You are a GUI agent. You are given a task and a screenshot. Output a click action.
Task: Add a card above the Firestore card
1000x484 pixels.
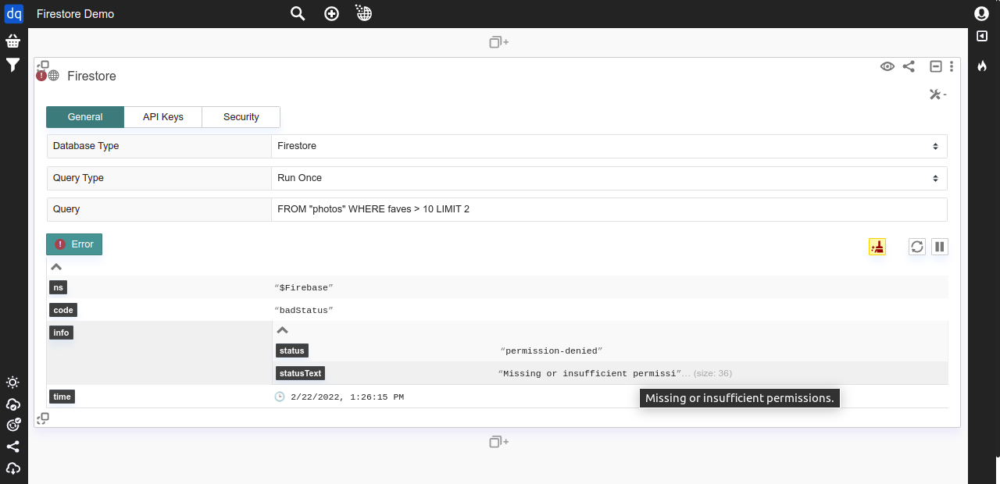coord(499,42)
